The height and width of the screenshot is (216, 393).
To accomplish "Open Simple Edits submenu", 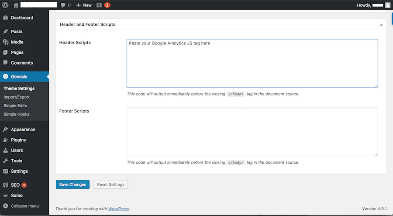I will pyautogui.click(x=15, y=106).
